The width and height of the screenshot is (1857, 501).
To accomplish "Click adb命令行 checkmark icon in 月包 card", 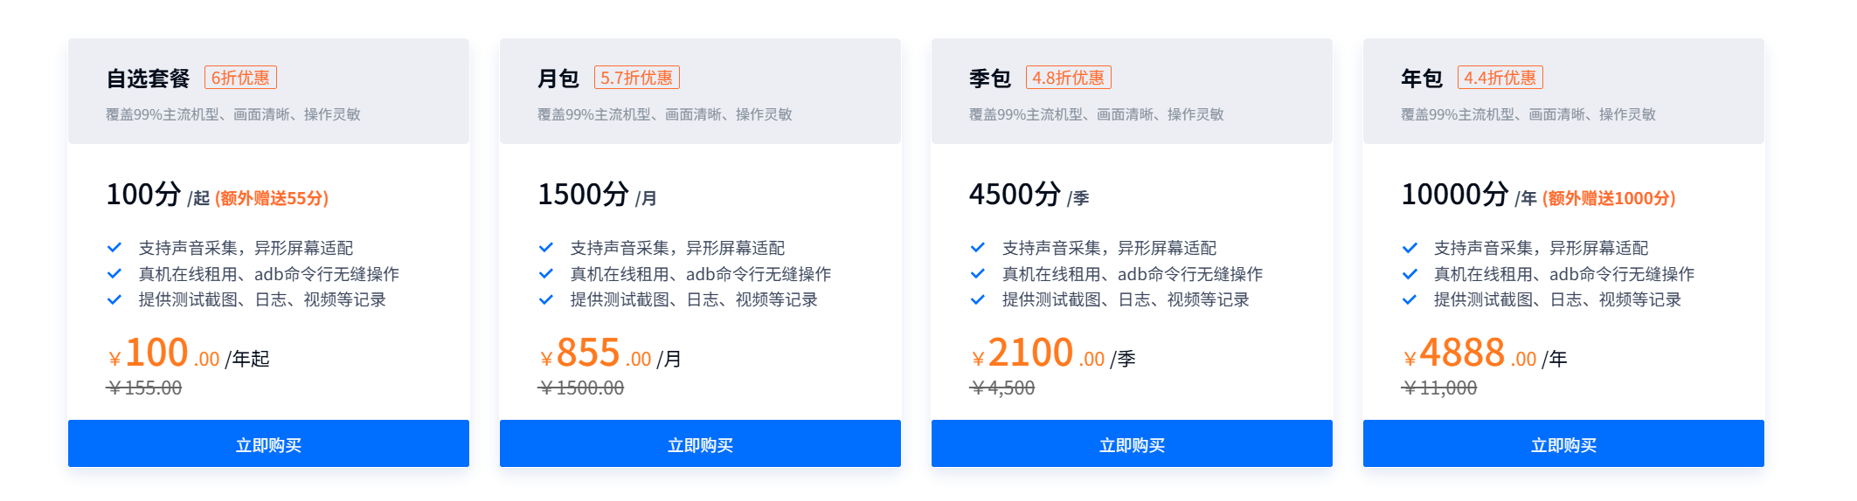I will click(x=546, y=274).
